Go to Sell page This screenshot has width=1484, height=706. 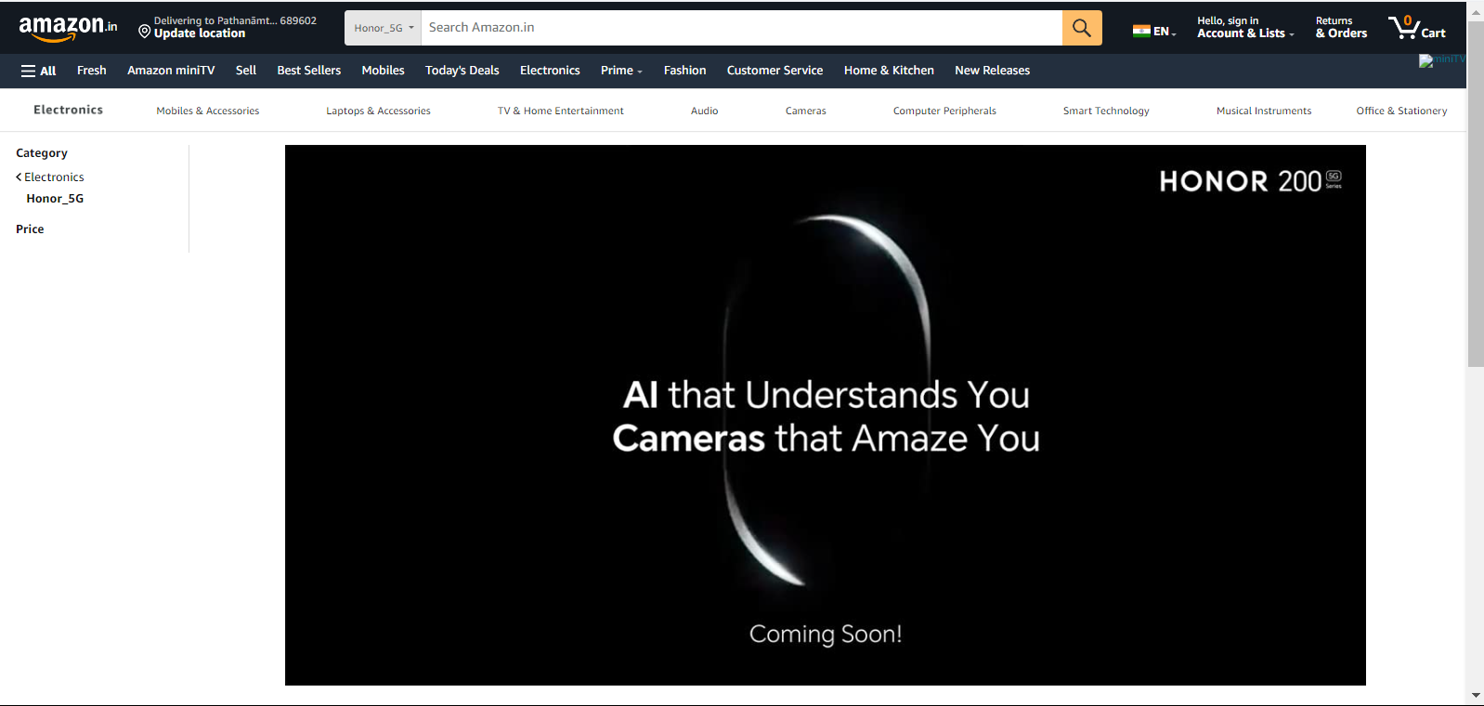[246, 71]
